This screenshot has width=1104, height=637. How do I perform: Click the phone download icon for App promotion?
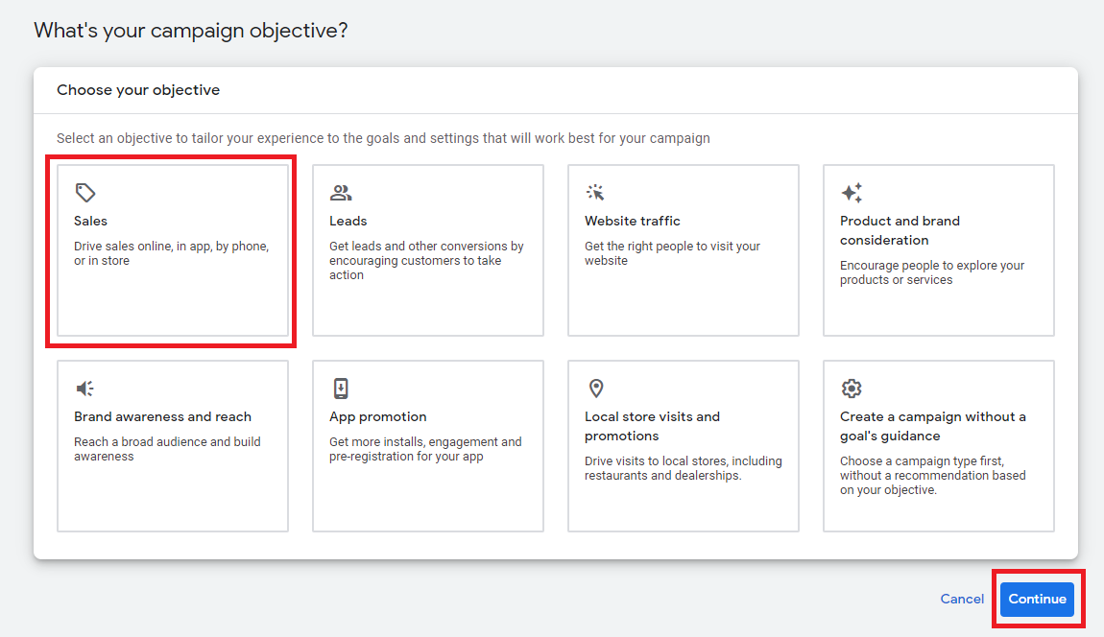pos(341,388)
